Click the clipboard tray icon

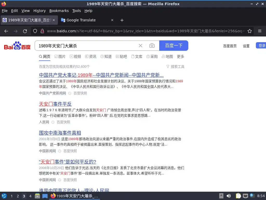[238, 196]
